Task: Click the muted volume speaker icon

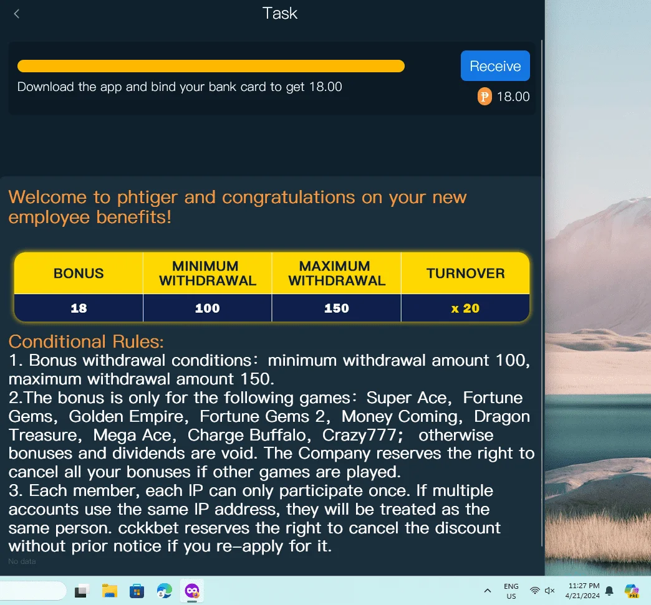Action: click(550, 591)
